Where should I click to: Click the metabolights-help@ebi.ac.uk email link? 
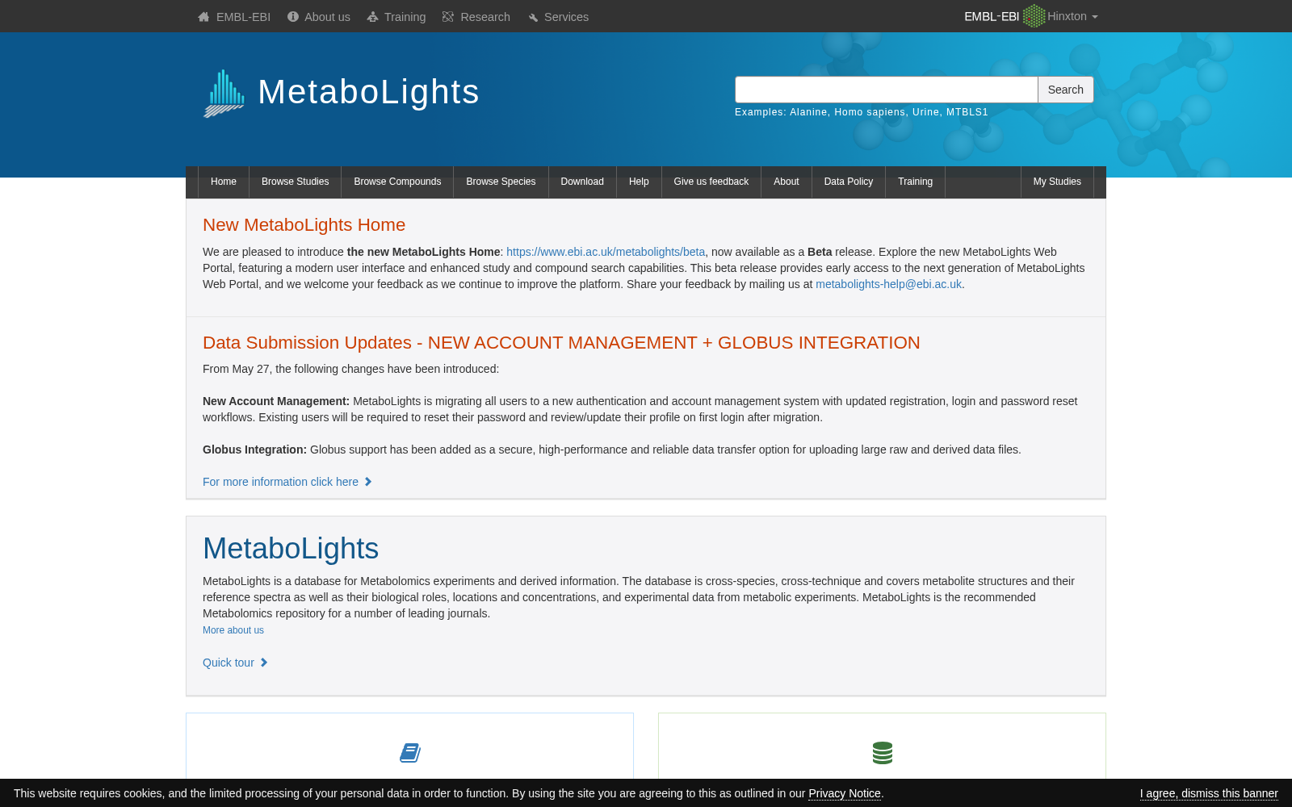coord(888,284)
